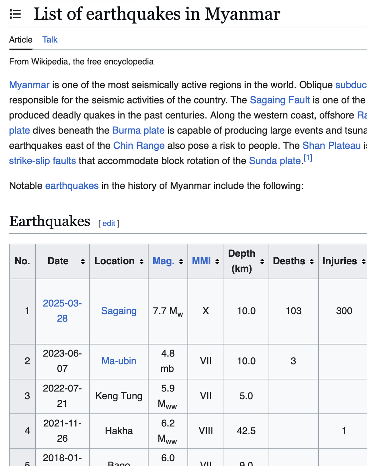Sort table by Deaths column
Screen dimensions: 367x466
[312, 262]
